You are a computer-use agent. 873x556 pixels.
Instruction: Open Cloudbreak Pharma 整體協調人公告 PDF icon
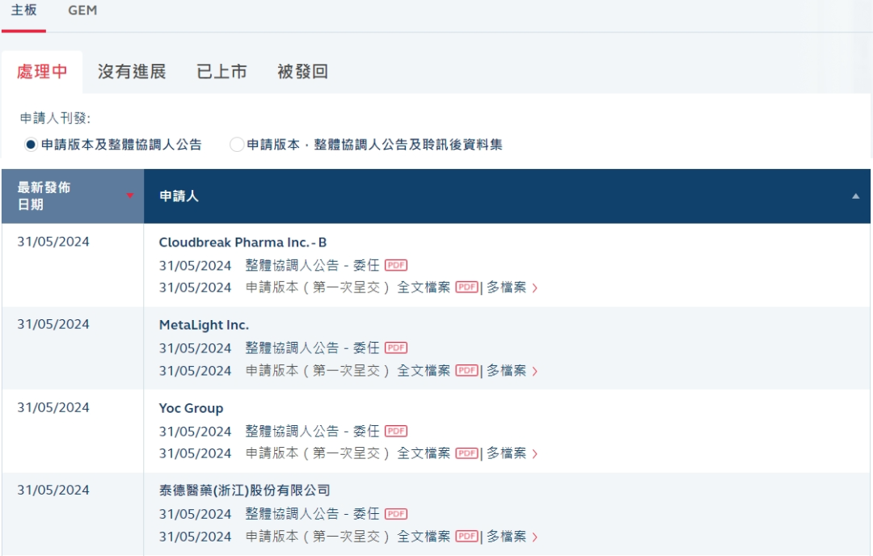point(395,265)
